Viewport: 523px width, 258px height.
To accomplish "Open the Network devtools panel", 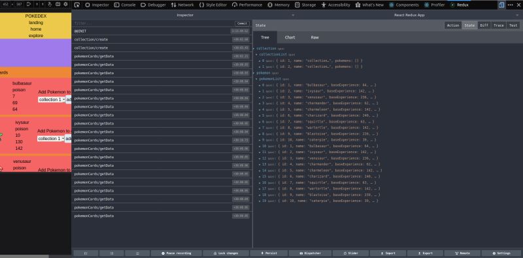I will (x=182, y=5).
